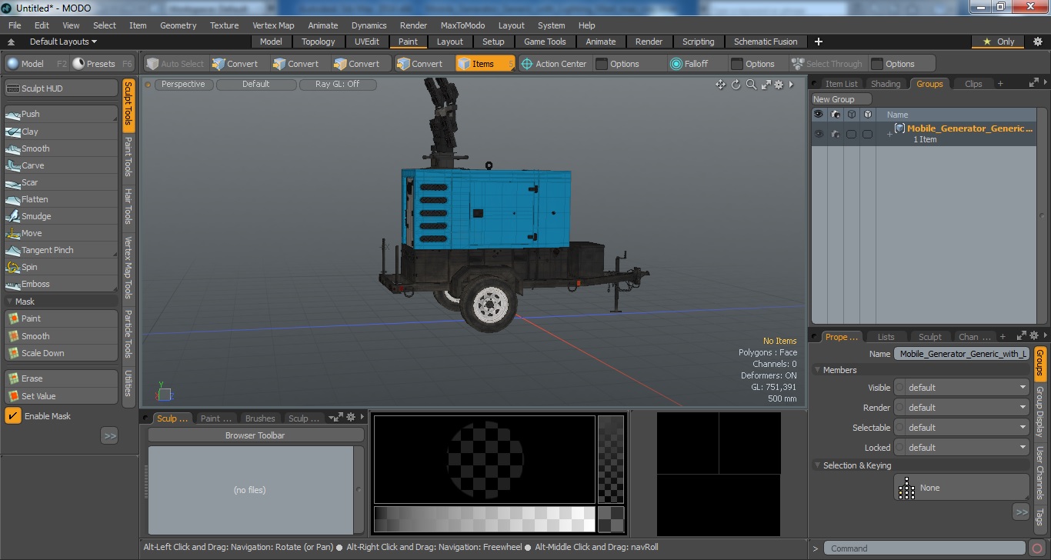Click the New Group button
This screenshot has width=1051, height=560.
click(841, 99)
